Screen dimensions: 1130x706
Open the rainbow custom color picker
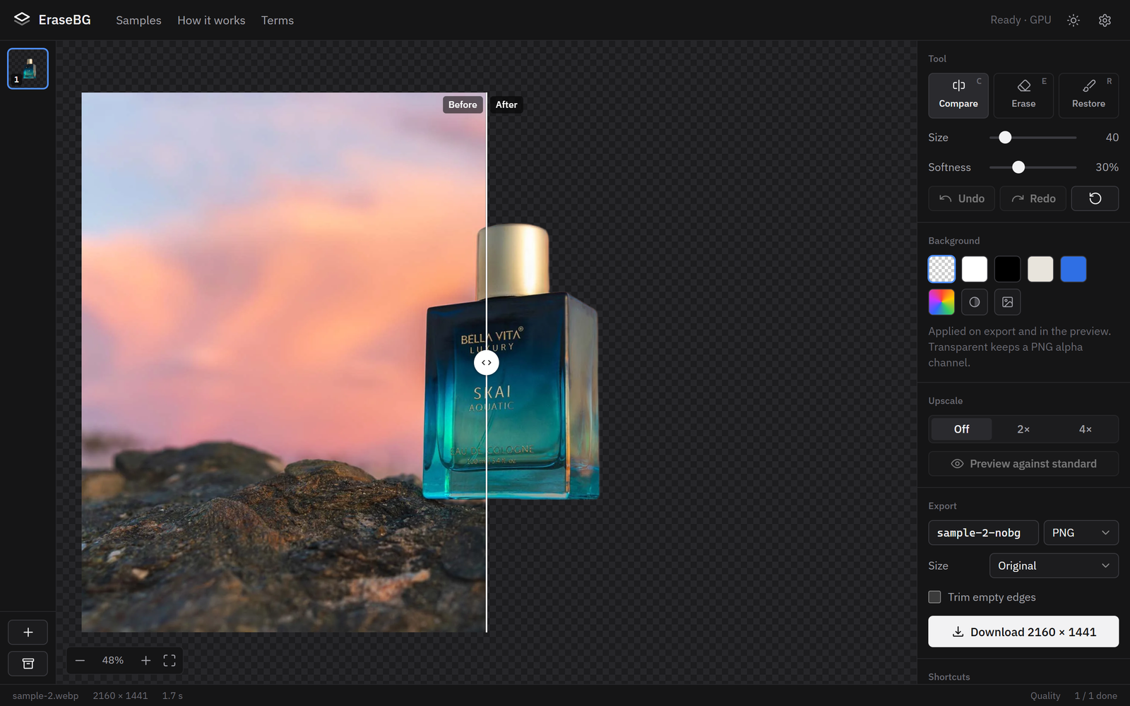tap(941, 302)
